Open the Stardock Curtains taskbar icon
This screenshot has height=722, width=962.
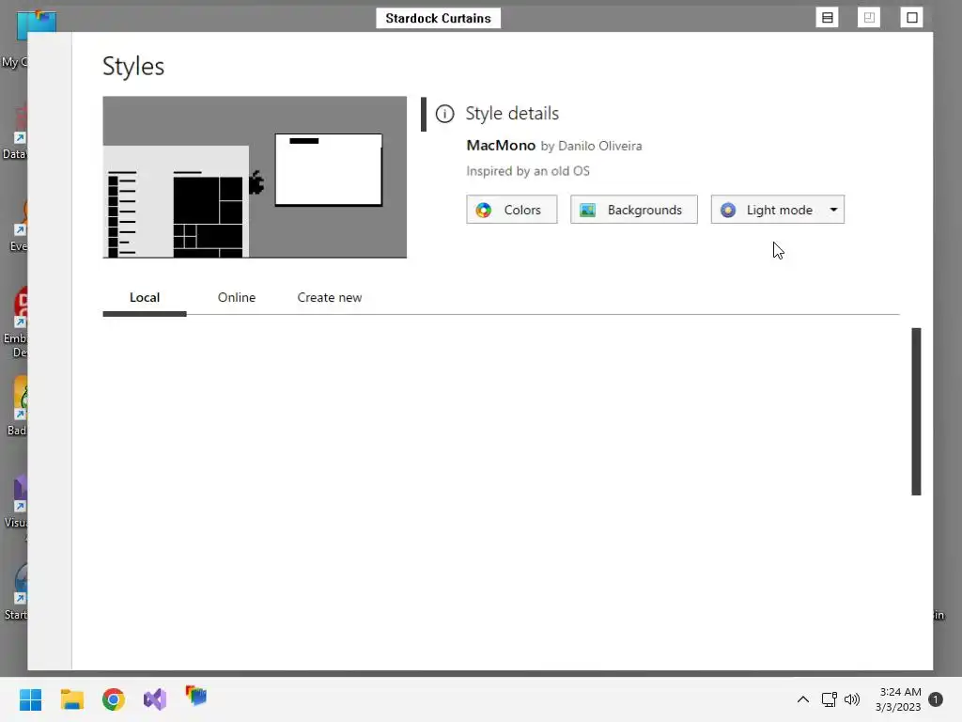196,697
